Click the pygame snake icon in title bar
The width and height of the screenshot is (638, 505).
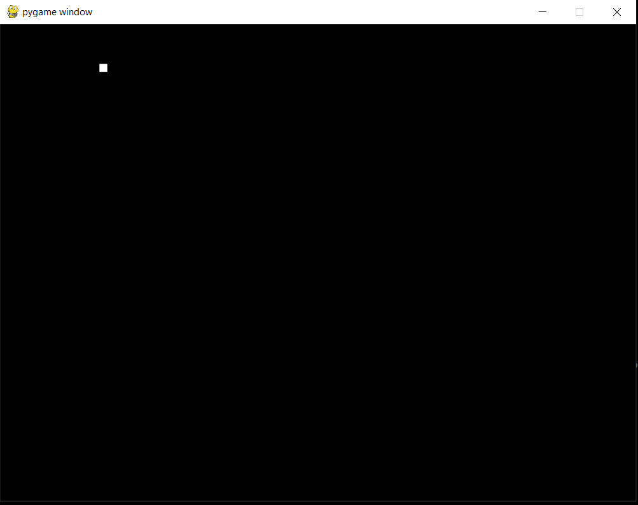pos(12,12)
